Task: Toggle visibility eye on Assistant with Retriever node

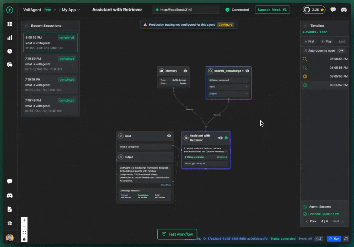Action: [220, 138]
